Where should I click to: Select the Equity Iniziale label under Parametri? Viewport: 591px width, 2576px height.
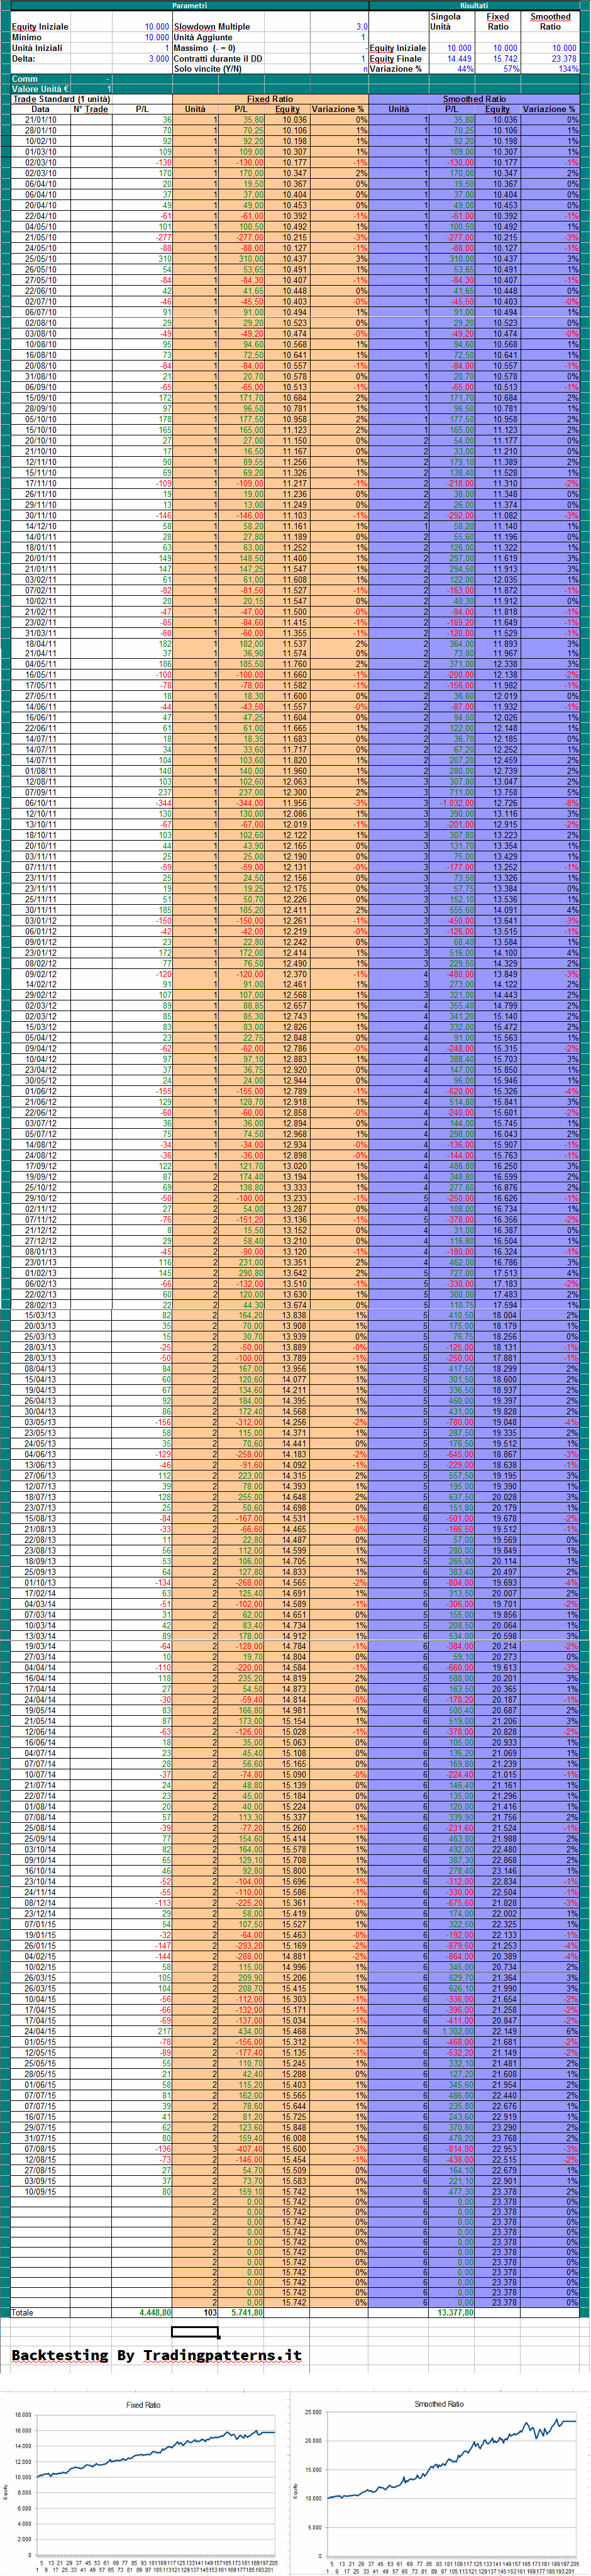[x=40, y=27]
